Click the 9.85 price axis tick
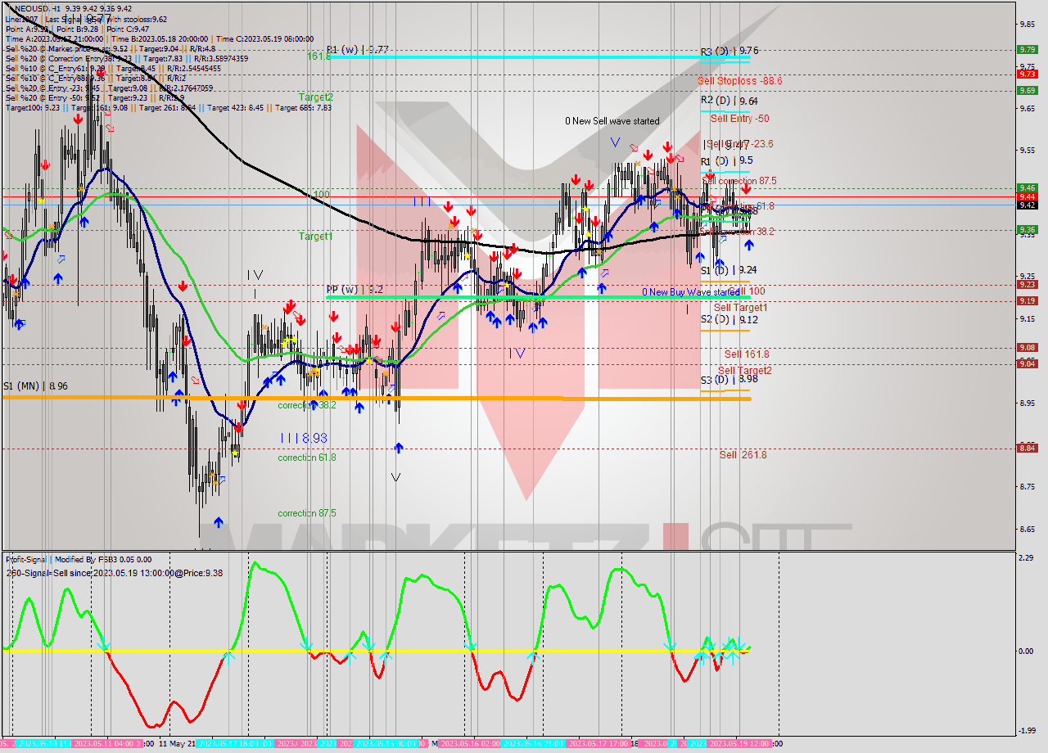1048x753 pixels. [x=1027, y=25]
